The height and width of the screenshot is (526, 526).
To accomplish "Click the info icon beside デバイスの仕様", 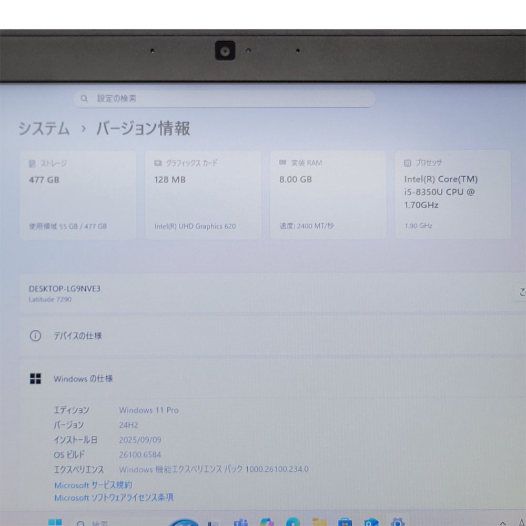I will (35, 336).
